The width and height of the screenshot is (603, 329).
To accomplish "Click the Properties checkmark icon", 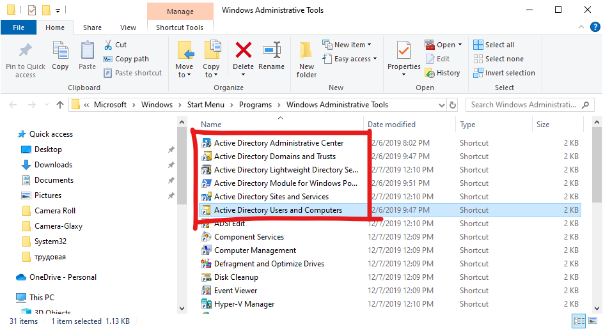I will tap(403, 50).
